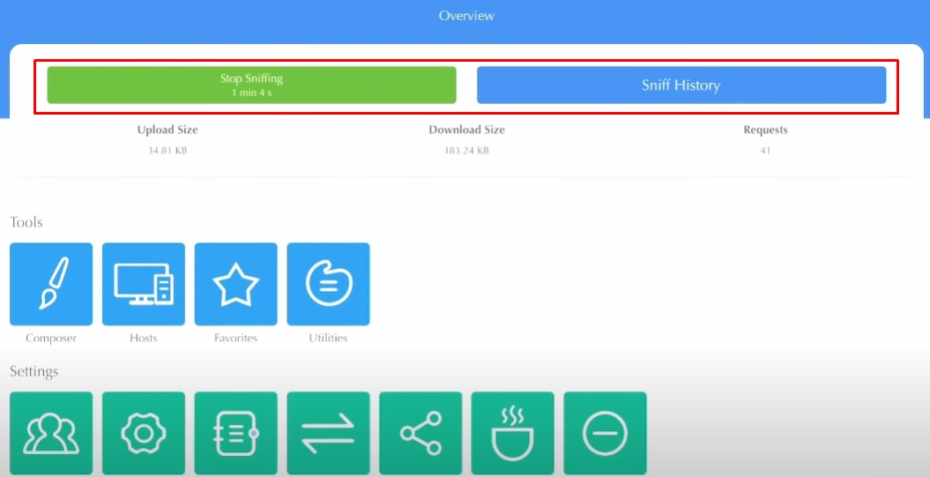
Task: Click the Composer text label
Action: click(50, 338)
